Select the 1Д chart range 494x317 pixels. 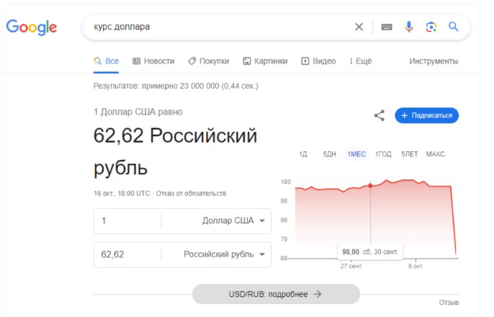click(x=303, y=154)
